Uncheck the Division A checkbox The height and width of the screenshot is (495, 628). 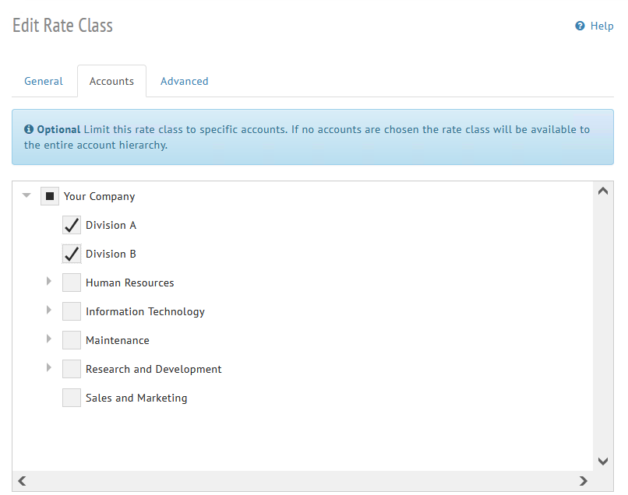(x=72, y=225)
